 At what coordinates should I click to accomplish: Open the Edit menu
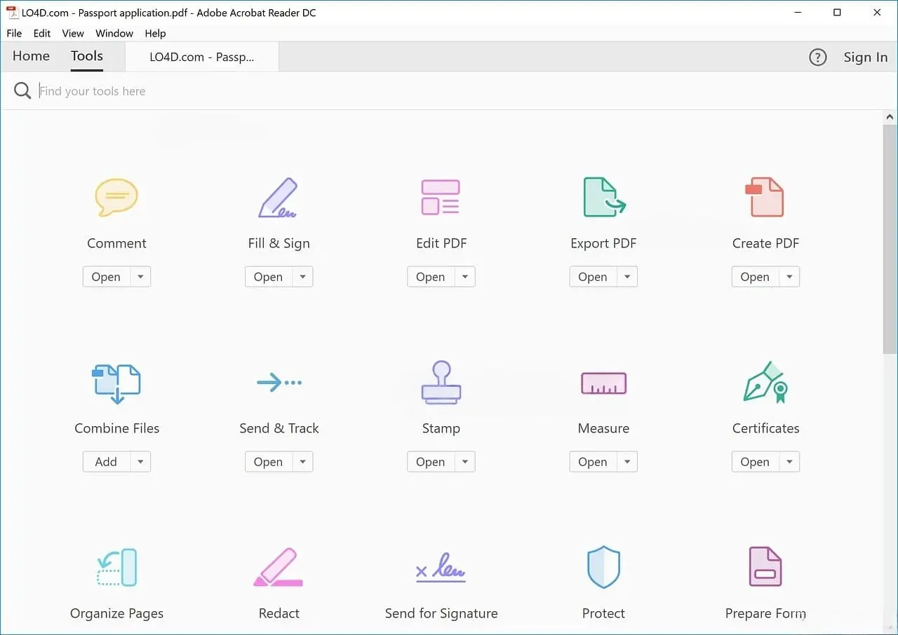pos(42,33)
